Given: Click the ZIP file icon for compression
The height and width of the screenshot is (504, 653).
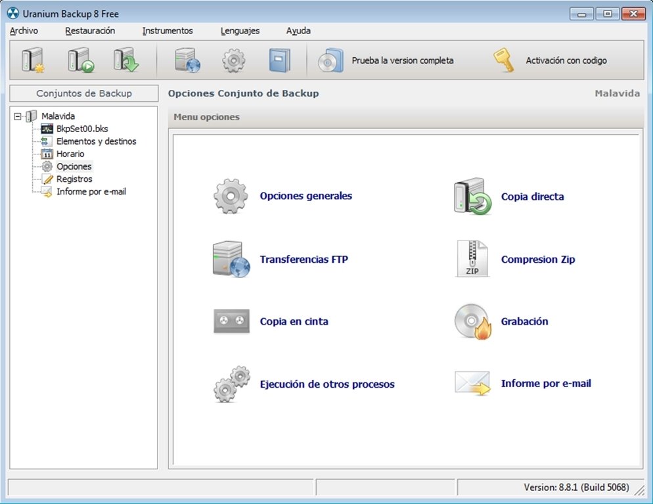Looking at the screenshot, I should [x=472, y=259].
